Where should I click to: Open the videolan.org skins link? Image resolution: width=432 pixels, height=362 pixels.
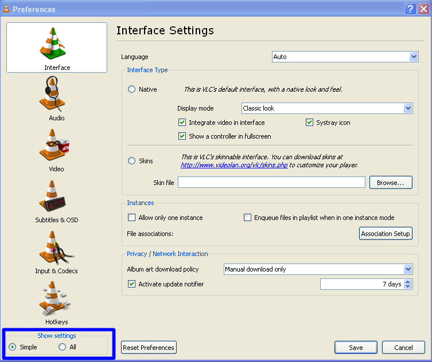[x=234, y=165]
